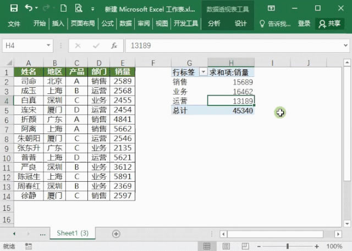
Task: Open the 行标签 filter dropdown
Action: tap(203, 72)
